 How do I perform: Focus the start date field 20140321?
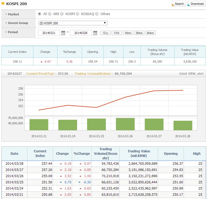click(x=49, y=33)
